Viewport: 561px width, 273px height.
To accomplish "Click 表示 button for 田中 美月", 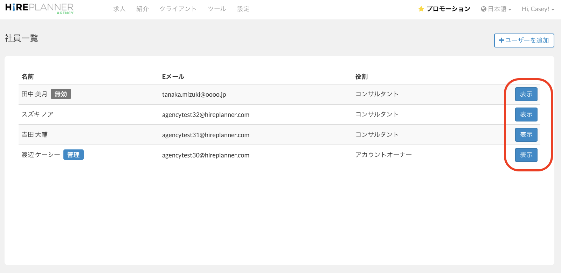I will click(526, 94).
